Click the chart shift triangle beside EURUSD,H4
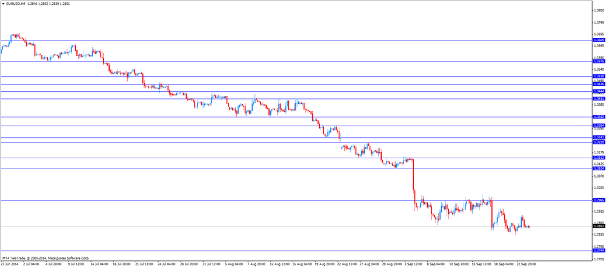This screenshot has height=267, width=606. point(4,3)
